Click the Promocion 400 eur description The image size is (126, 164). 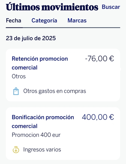[x=36, y=135]
